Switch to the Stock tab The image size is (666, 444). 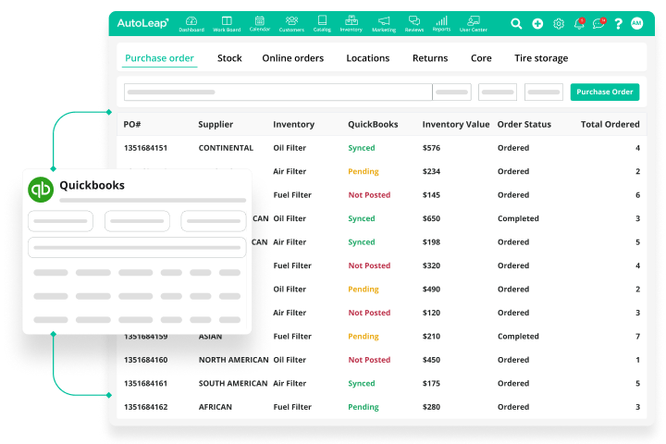point(229,58)
